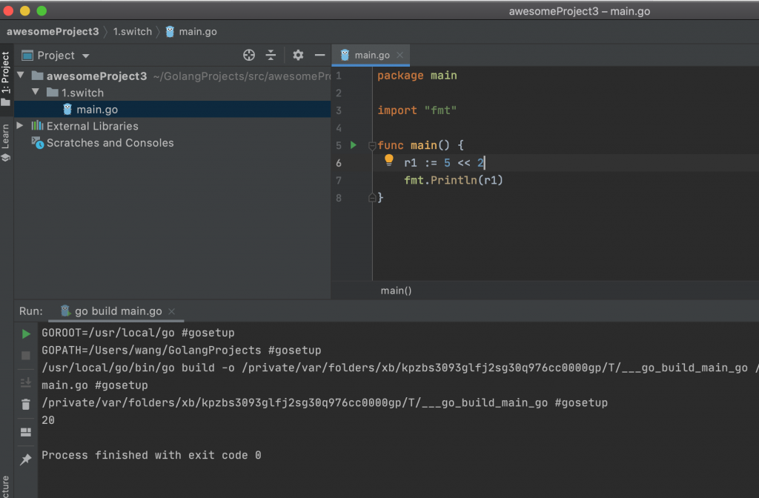This screenshot has height=498, width=759.
Task: Click the GOPATH console line
Action: (181, 350)
